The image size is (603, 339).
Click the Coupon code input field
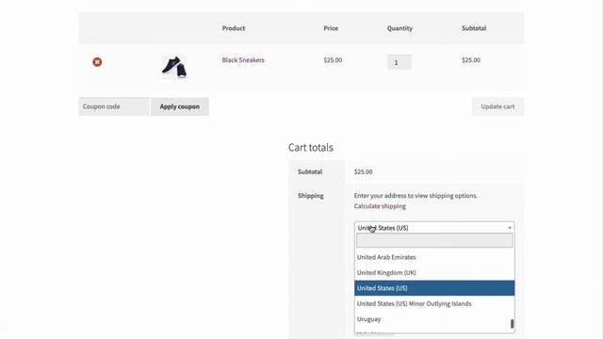(114, 106)
